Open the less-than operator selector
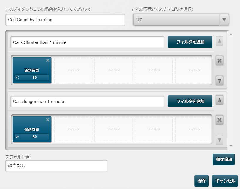Image resolution: width=240 pixels, height=189 pixels. [x=17, y=78]
